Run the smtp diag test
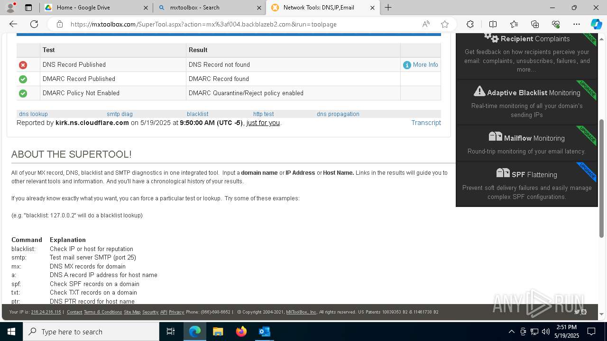The image size is (607, 341). click(120, 114)
